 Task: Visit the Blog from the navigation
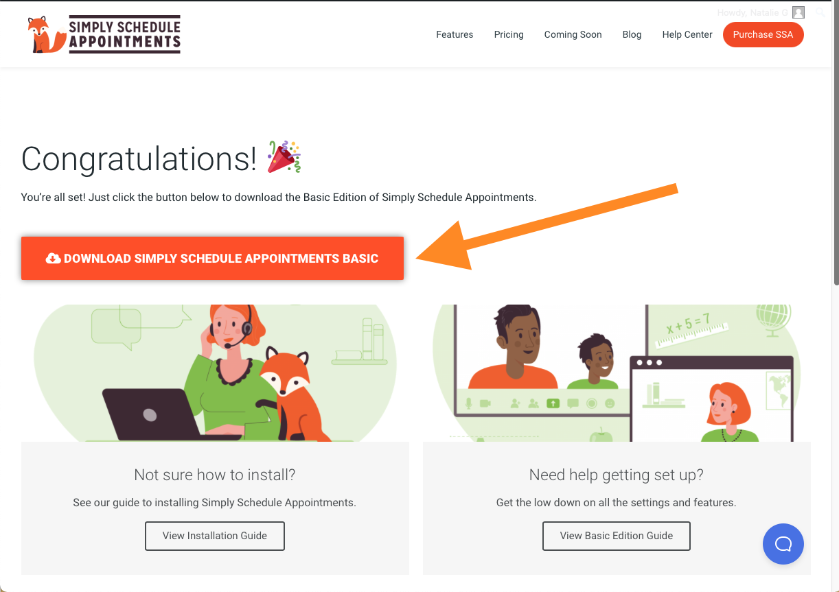point(632,34)
